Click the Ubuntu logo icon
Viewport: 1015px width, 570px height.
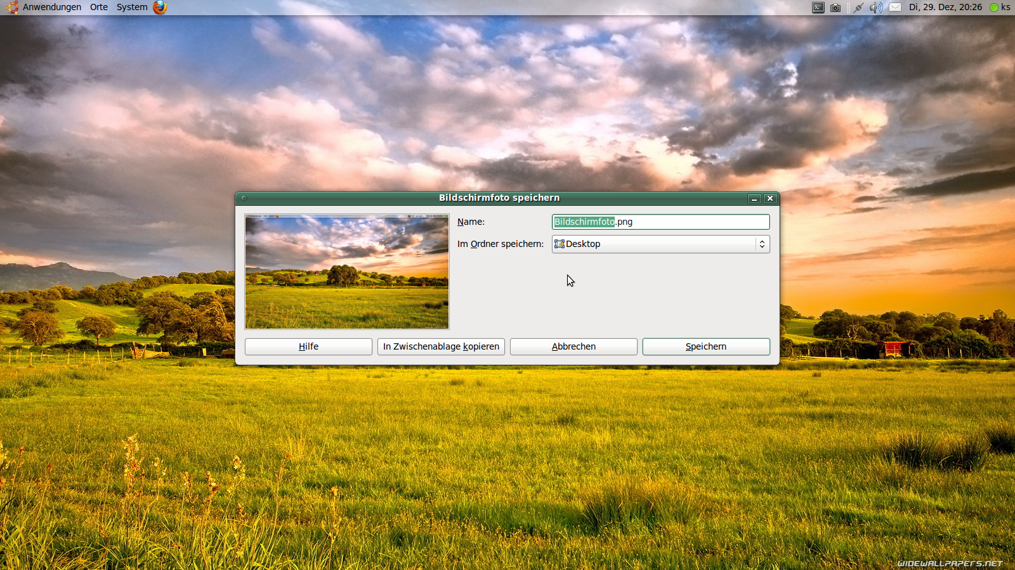click(x=11, y=8)
